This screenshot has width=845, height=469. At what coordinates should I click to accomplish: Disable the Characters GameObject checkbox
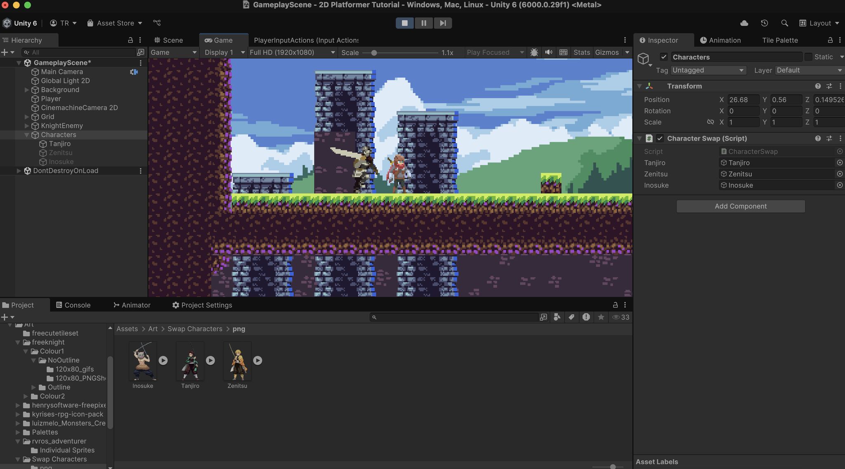(x=664, y=57)
